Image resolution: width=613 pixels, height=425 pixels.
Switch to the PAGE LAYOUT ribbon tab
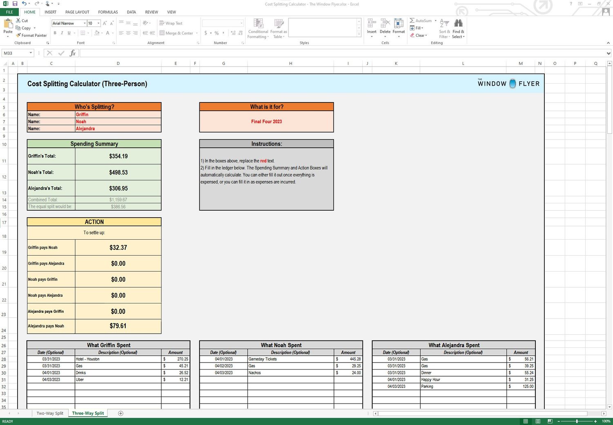[x=77, y=12]
